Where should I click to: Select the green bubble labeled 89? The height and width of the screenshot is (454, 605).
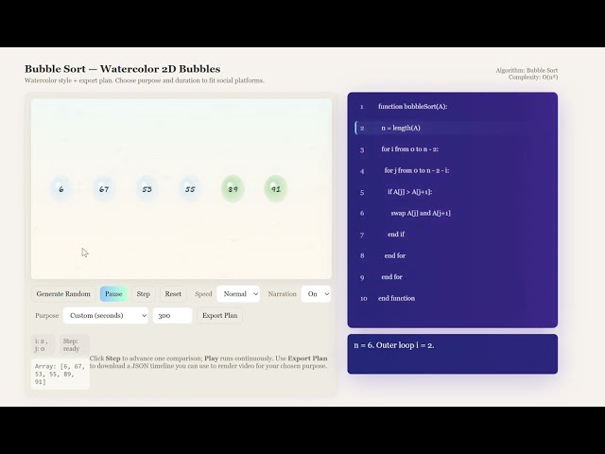[x=233, y=189]
